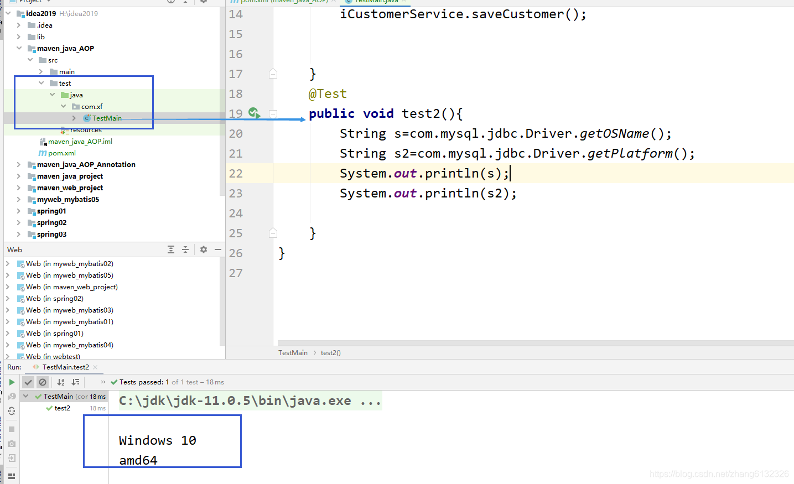Close the TestMain.test2 run tab
This screenshot has width=794, height=484.
click(x=95, y=367)
